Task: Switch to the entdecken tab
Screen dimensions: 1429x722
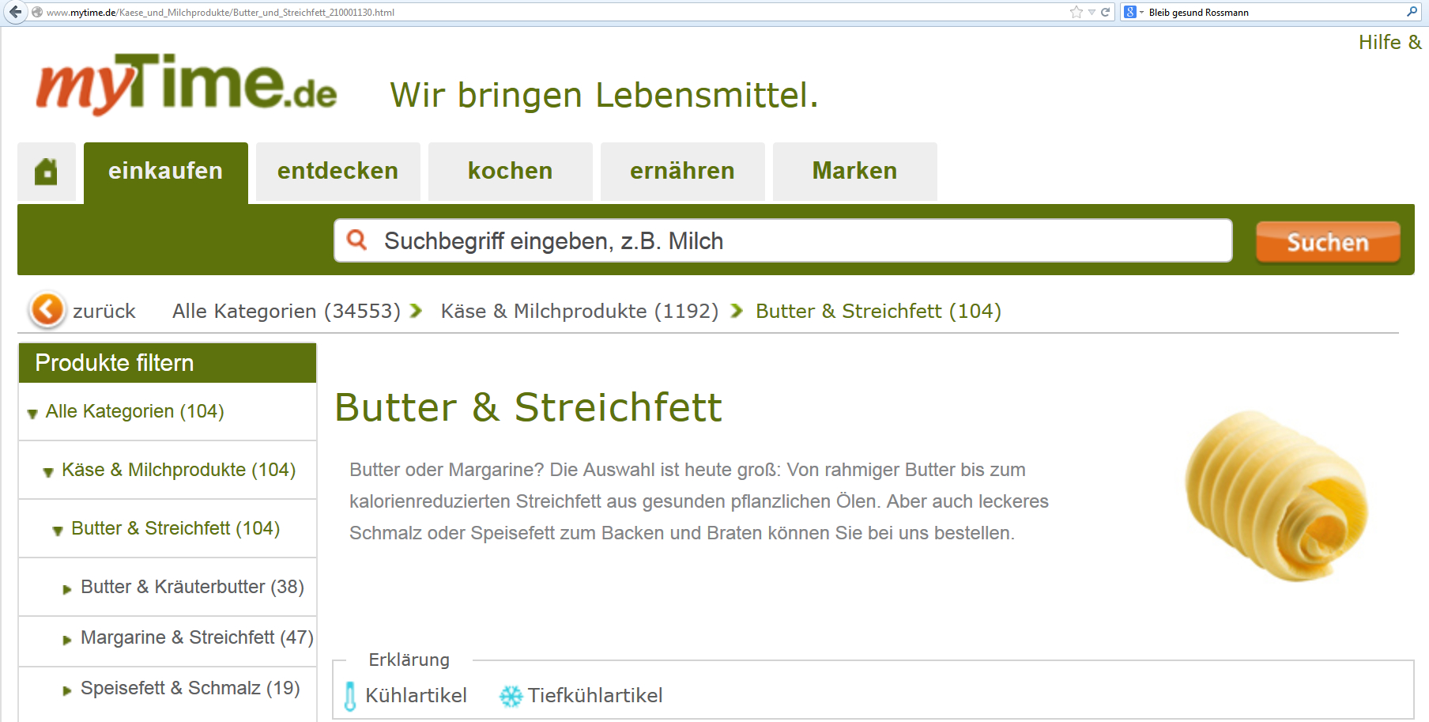Action: click(338, 172)
